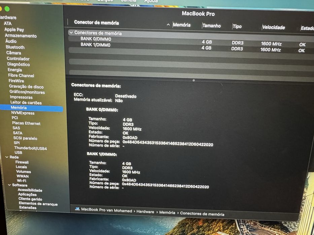
Task: Open Gravação de disco in the sidebar
Action: click(26, 87)
